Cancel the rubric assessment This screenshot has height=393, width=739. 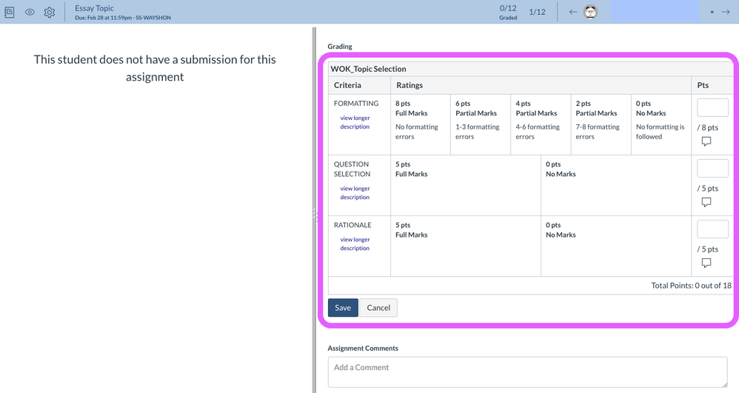coord(378,308)
